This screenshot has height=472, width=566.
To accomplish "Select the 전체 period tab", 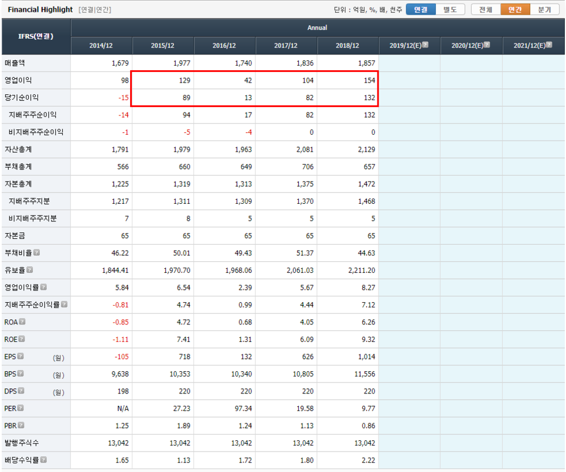I will [486, 9].
